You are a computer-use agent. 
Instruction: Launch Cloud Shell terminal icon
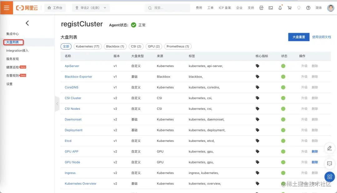click(271, 8)
